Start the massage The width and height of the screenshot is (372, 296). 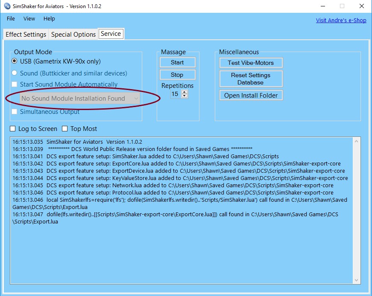point(178,62)
